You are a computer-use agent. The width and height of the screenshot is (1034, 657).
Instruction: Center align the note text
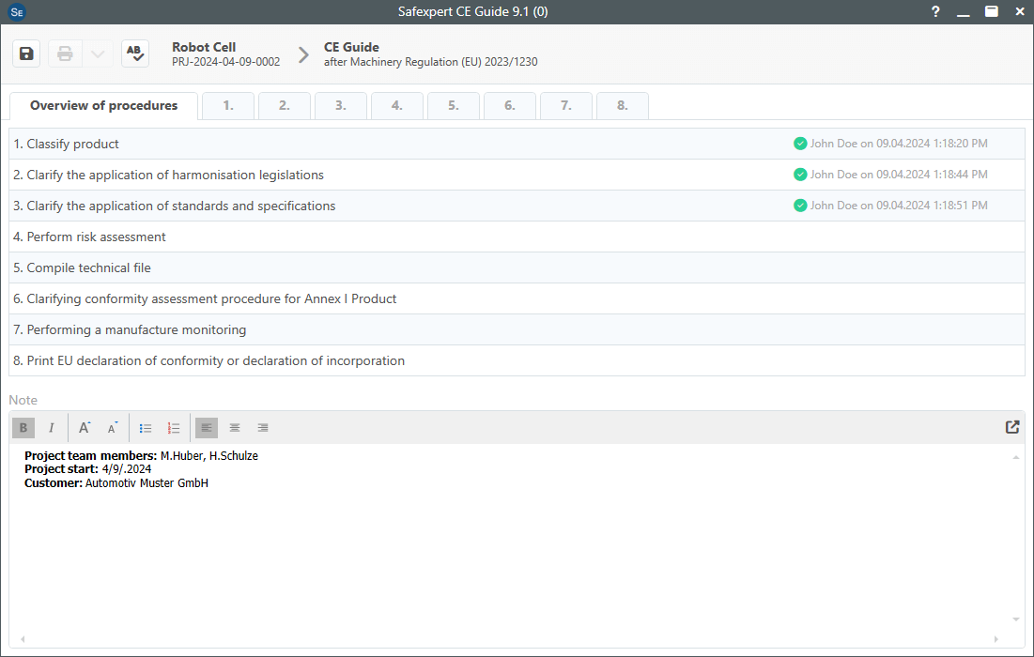point(235,428)
